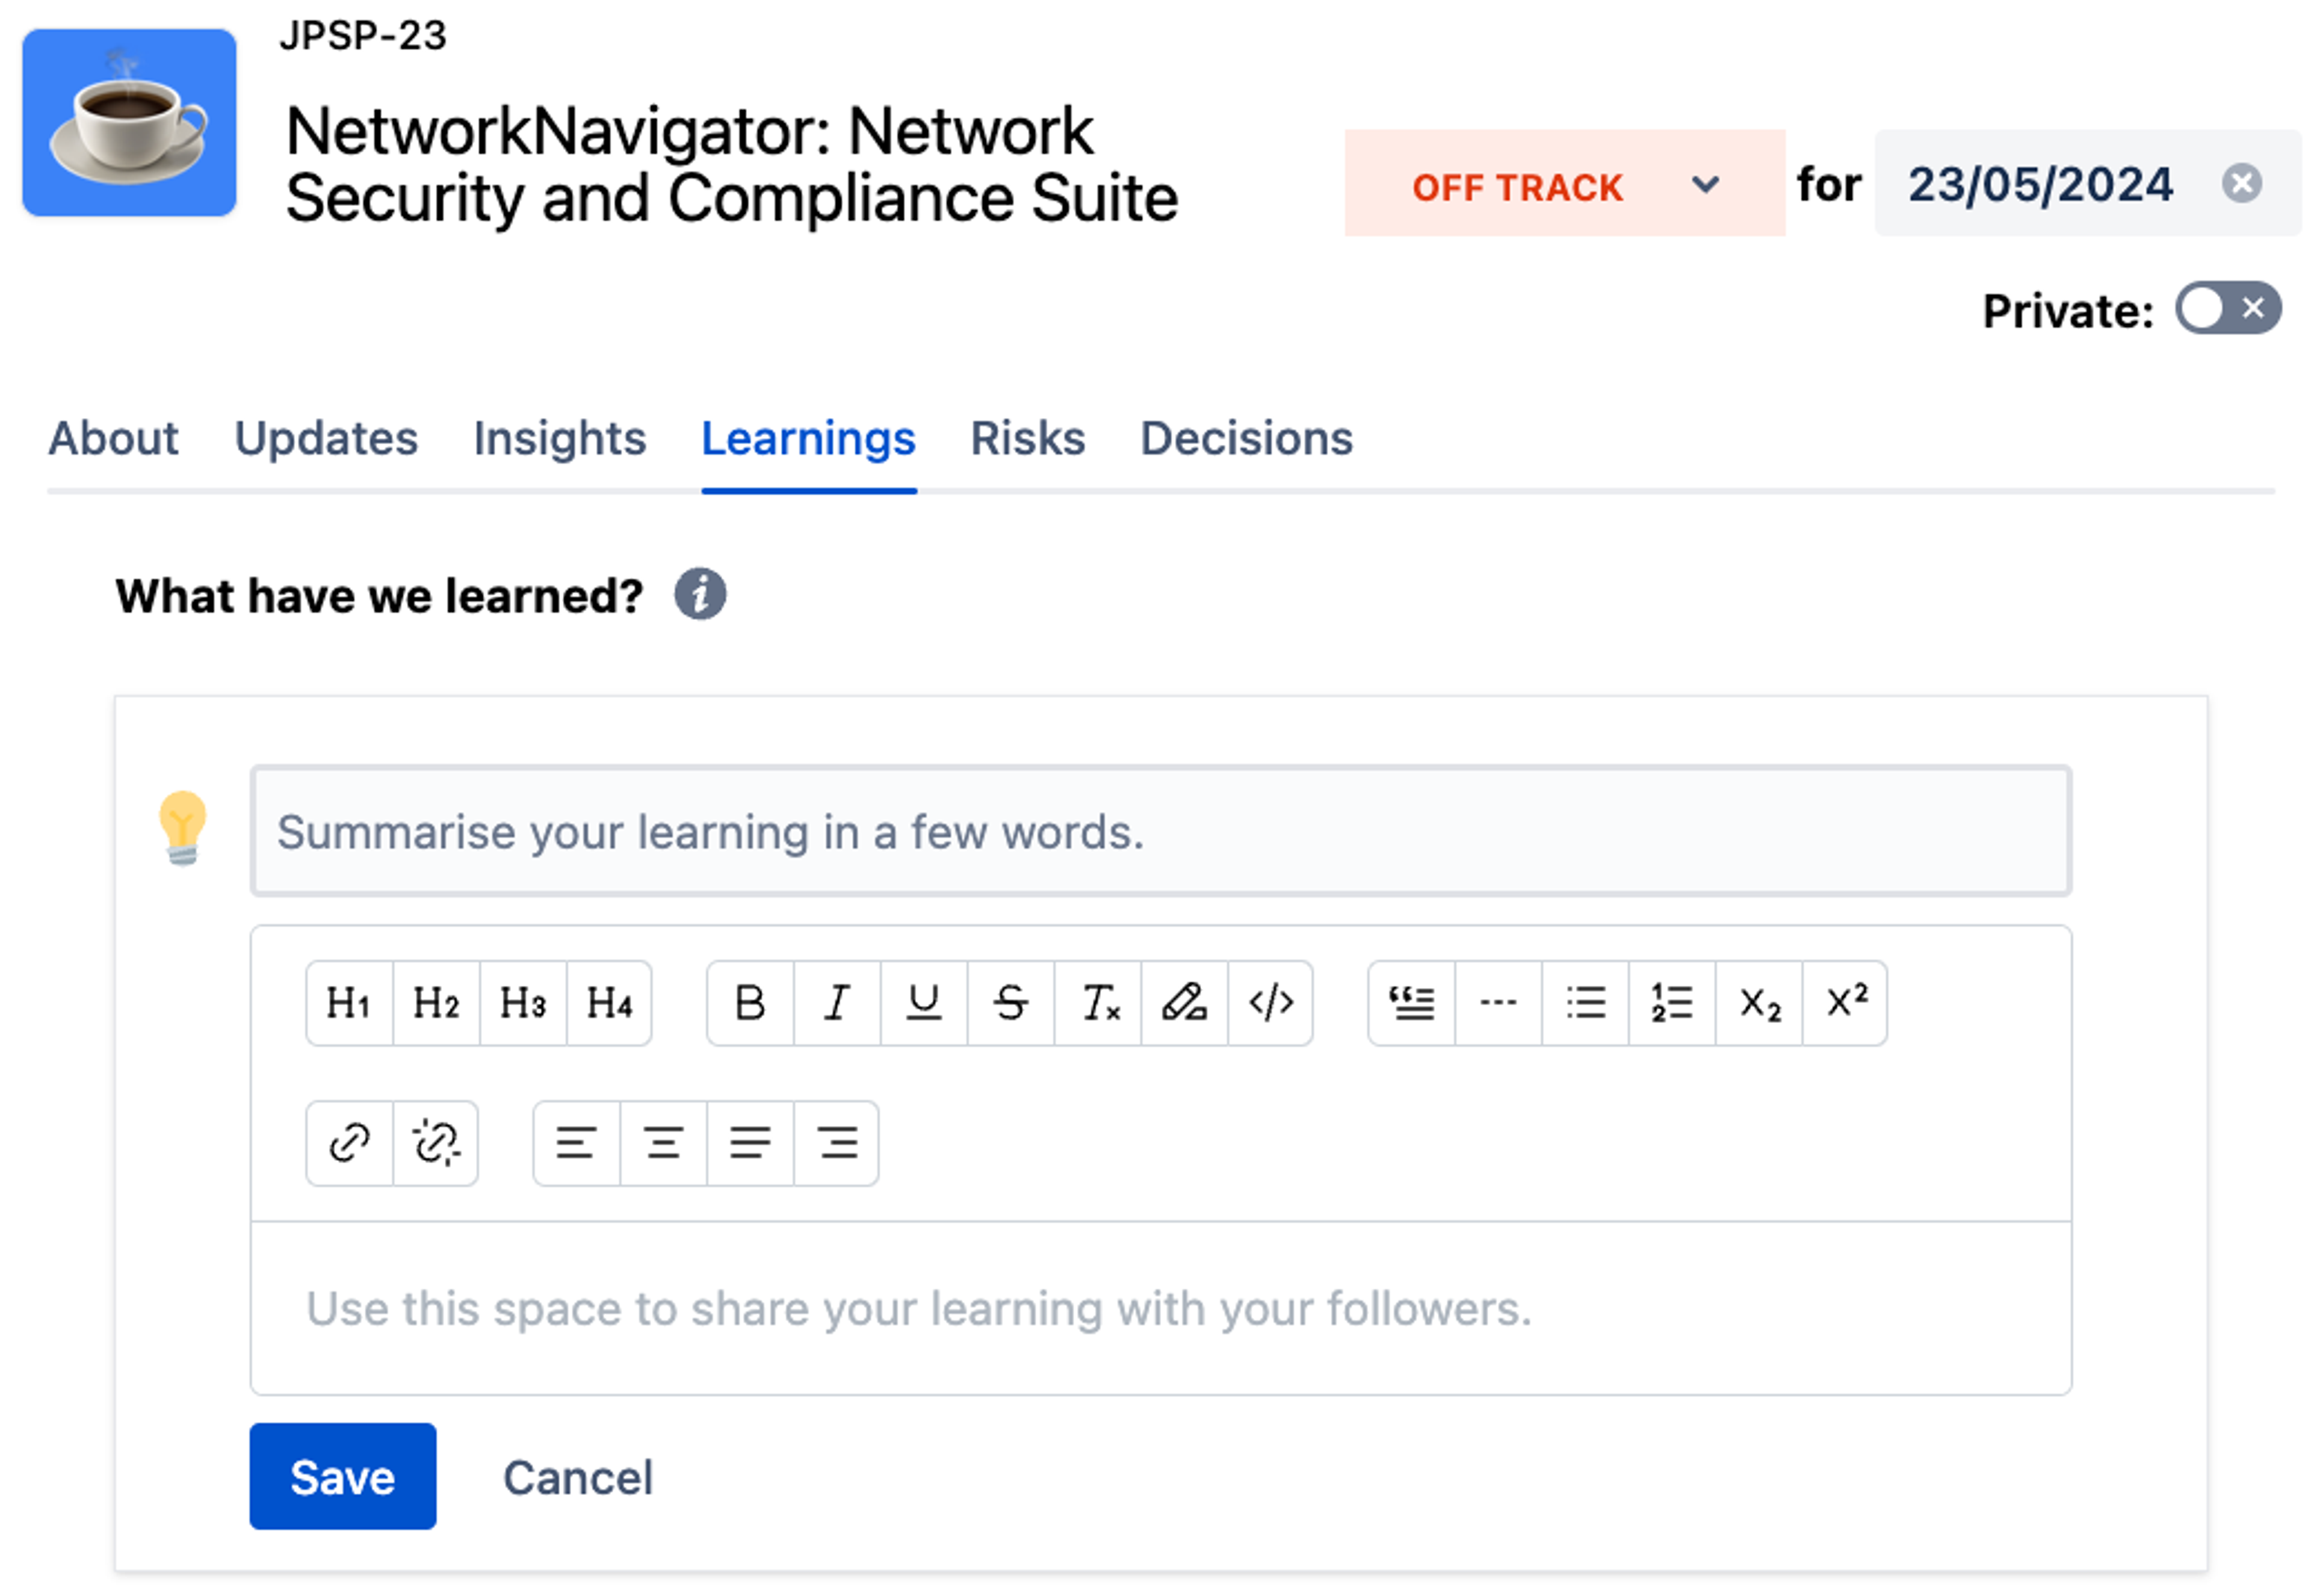The height and width of the screenshot is (1596, 2311).
Task: Insert code block with </> icon
Action: [1271, 1003]
